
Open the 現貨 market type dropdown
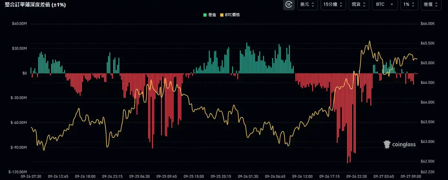pyautogui.click(x=359, y=5)
